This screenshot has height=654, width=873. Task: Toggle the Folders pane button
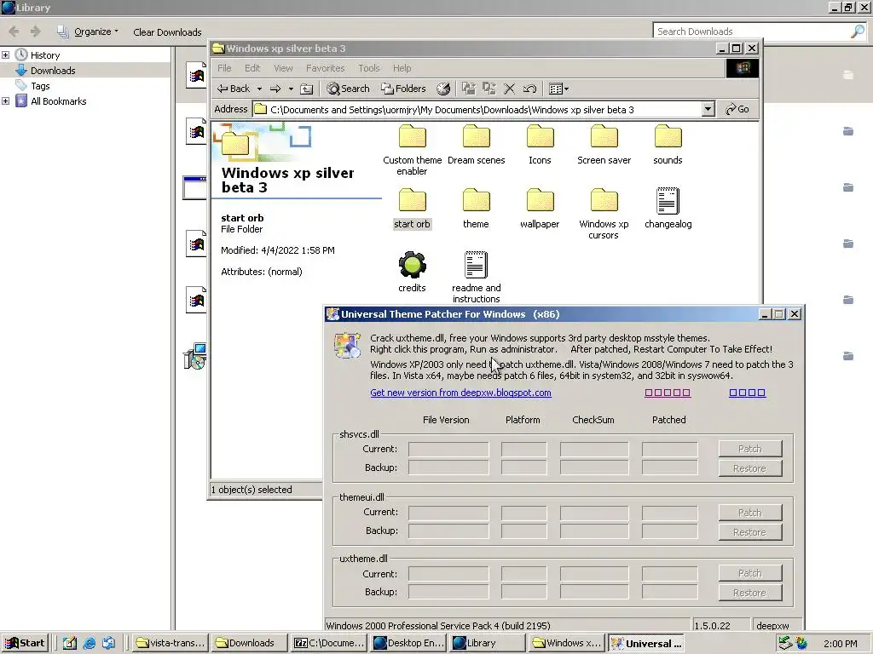[403, 89]
